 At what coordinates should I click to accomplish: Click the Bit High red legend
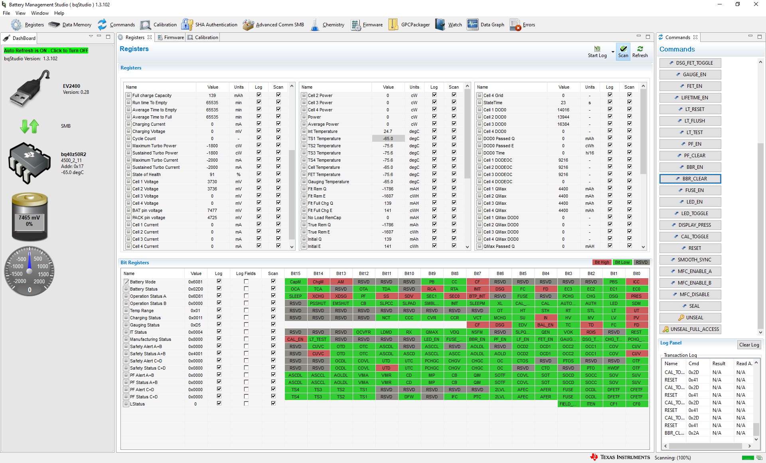click(602, 262)
